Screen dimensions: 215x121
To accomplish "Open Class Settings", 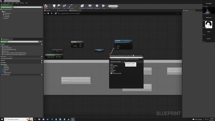I will click(x=82, y=6).
